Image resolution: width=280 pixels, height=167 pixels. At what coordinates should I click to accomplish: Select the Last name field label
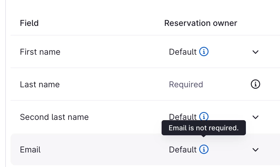tap(40, 85)
